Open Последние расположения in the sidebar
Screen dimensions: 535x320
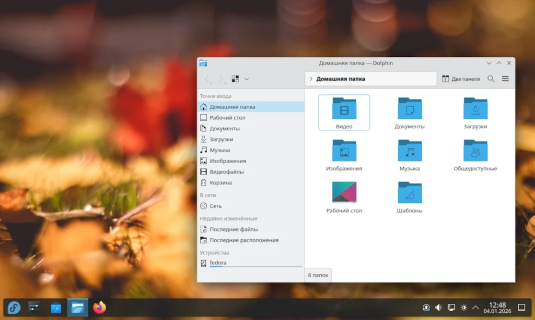point(251,240)
